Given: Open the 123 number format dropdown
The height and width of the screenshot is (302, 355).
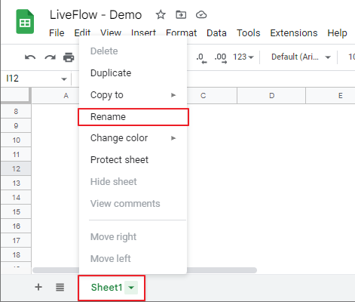Looking at the screenshot, I should (x=243, y=57).
